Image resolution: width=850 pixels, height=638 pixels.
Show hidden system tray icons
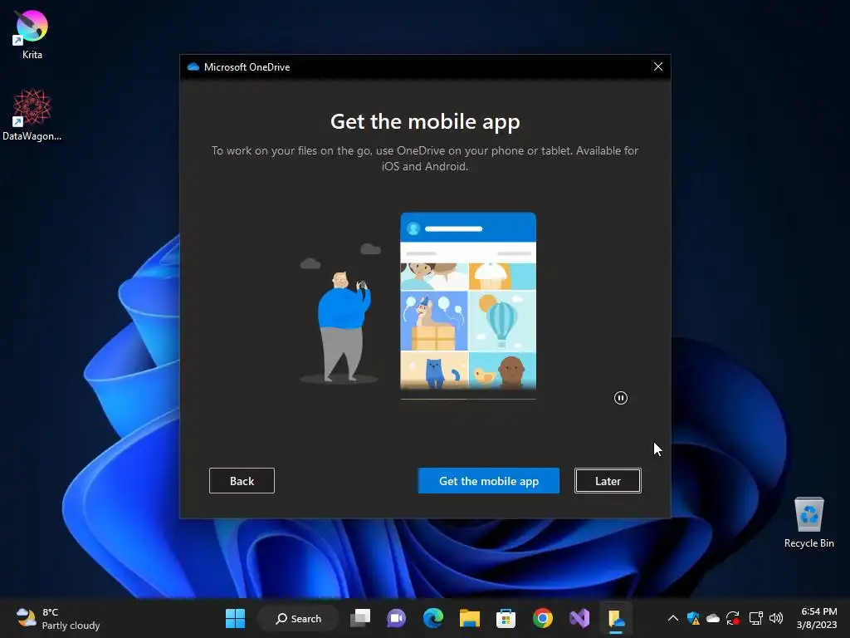(x=672, y=618)
